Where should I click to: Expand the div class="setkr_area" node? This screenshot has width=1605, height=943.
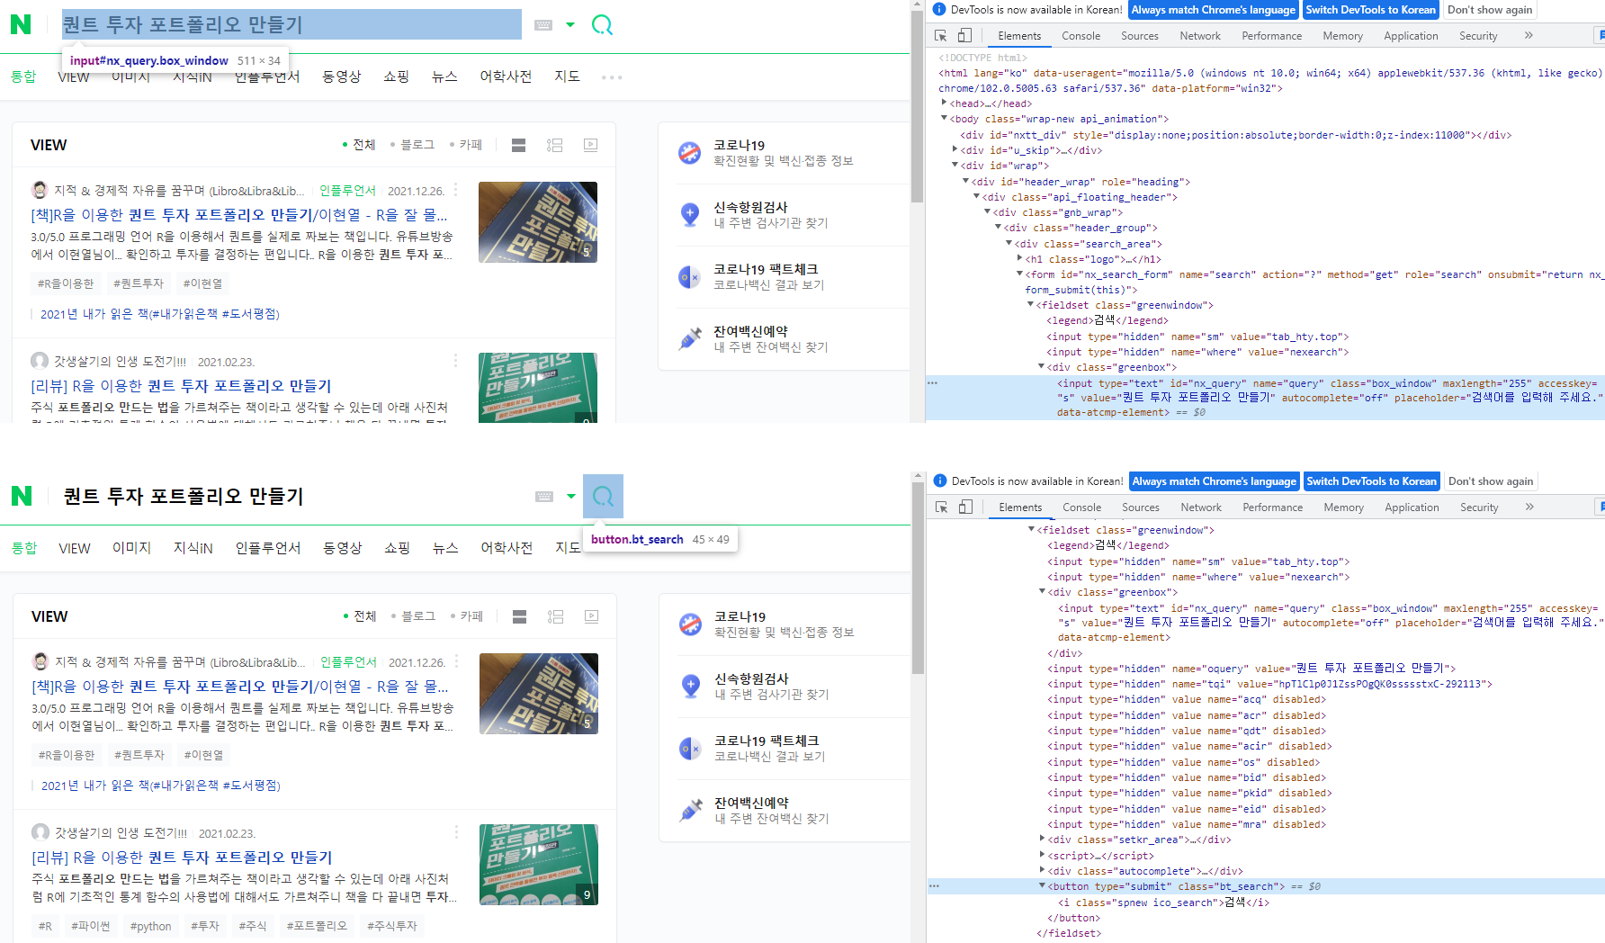(x=1042, y=840)
